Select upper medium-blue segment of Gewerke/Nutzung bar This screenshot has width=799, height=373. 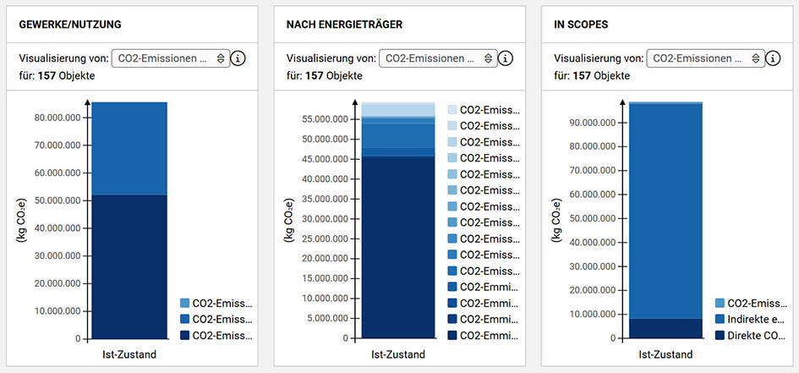(129, 148)
